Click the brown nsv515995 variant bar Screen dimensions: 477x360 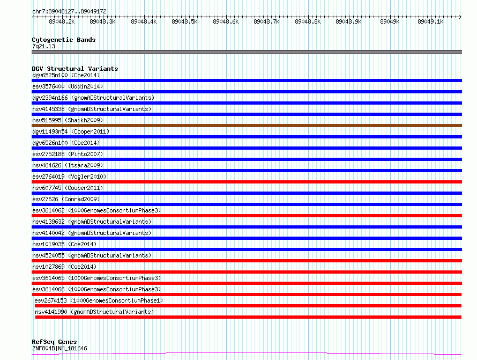click(247, 126)
